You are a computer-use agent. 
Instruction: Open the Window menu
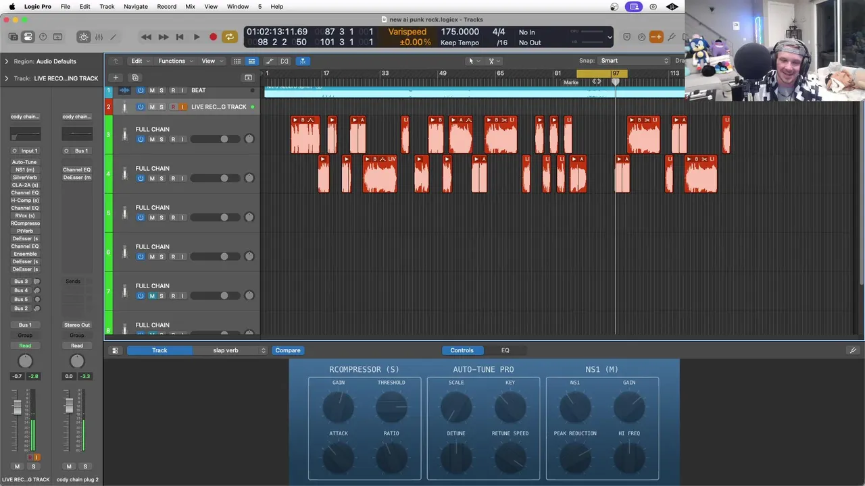(237, 6)
